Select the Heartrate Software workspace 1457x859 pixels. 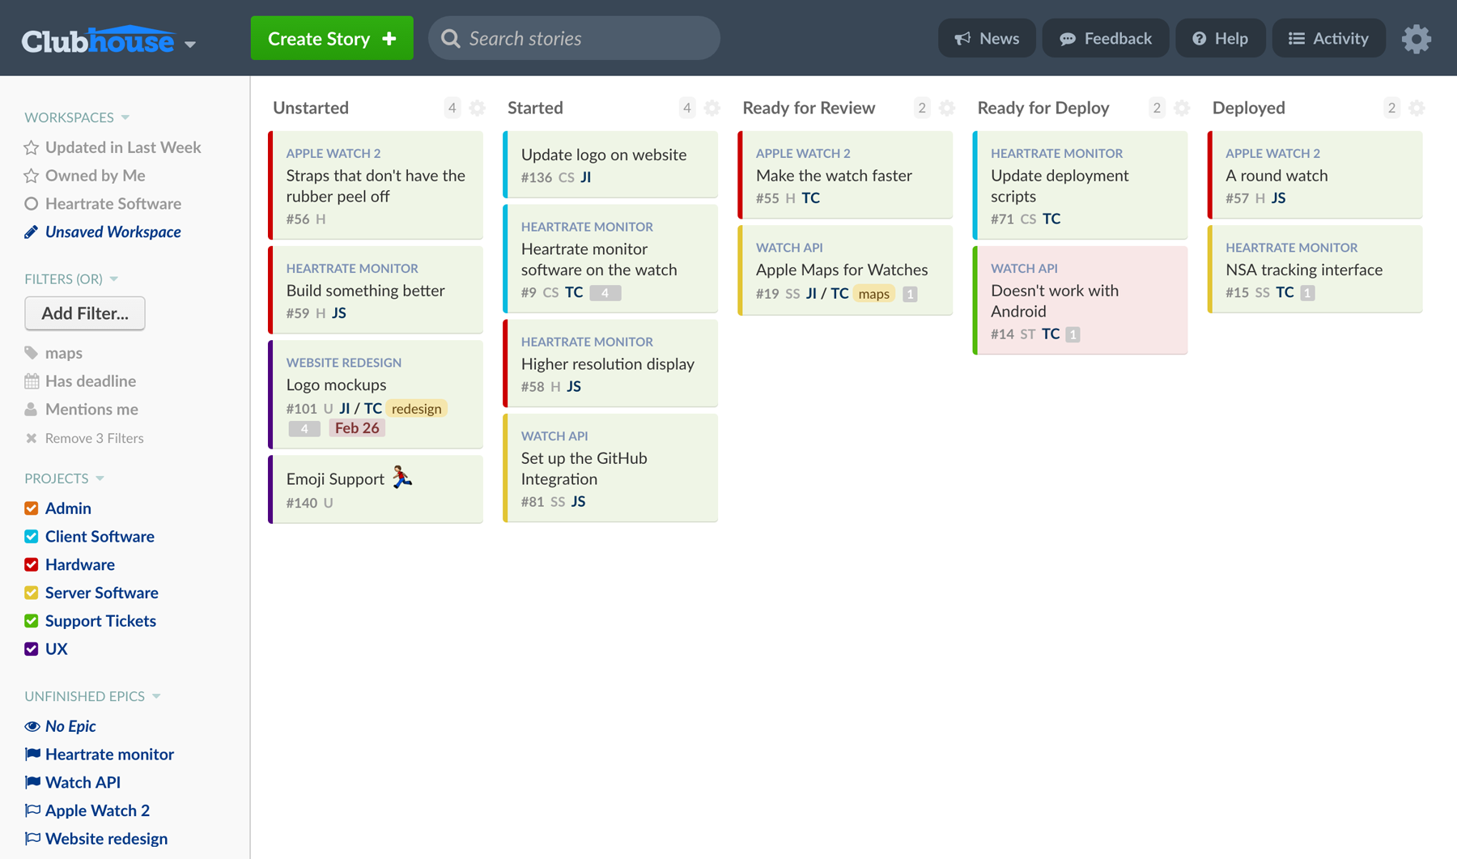(x=113, y=204)
